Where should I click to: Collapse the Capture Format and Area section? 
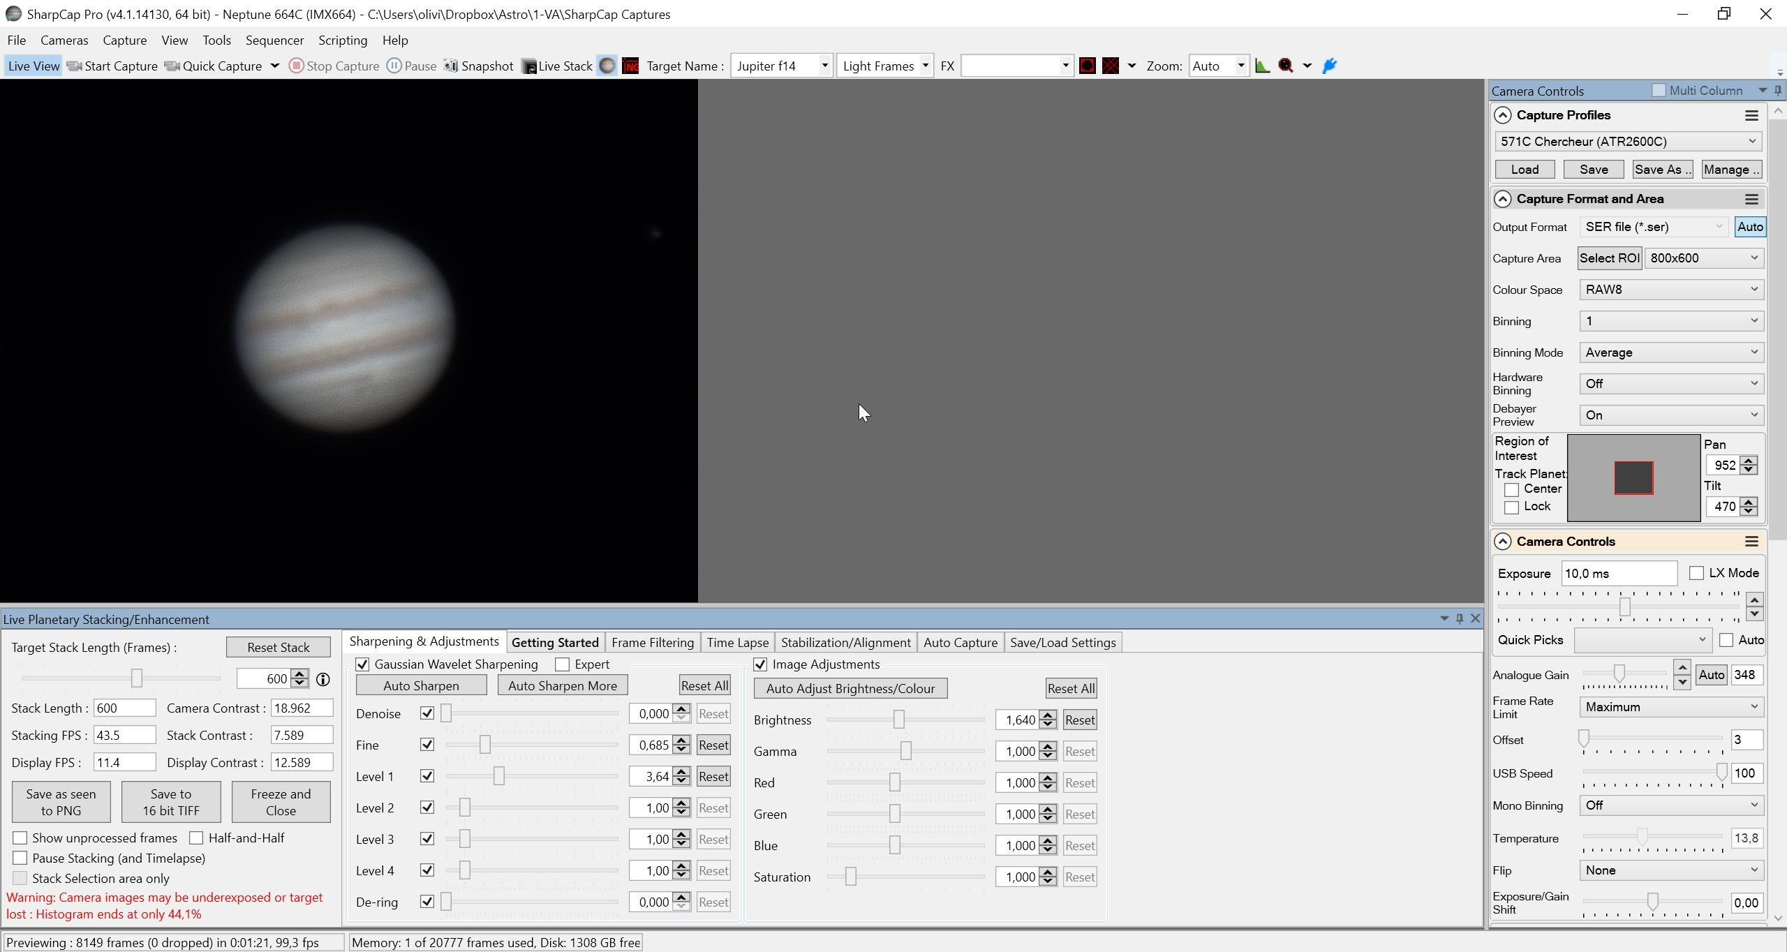coord(1503,199)
